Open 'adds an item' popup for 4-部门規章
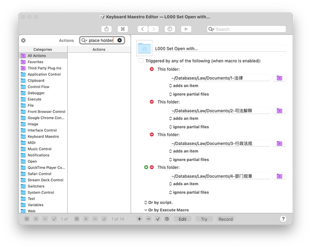The height and width of the screenshot is (249, 311). pos(184,184)
